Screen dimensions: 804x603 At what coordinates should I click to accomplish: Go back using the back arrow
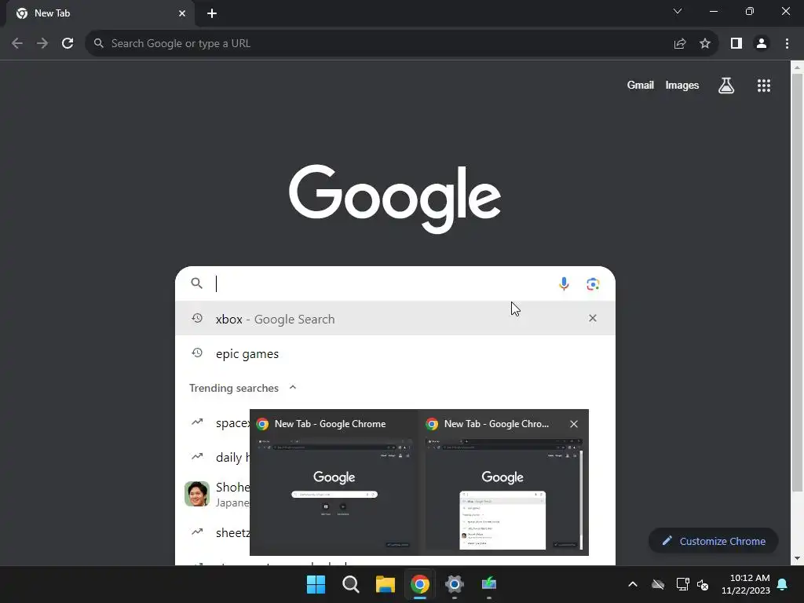click(17, 44)
